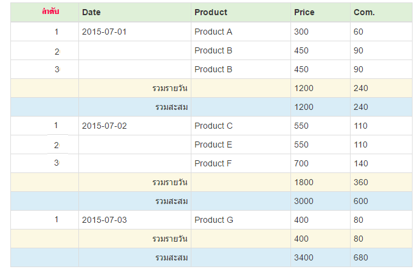Image resolution: width=415 pixels, height=272 pixels.
Task: Click the Com. column header
Action: 364,12
